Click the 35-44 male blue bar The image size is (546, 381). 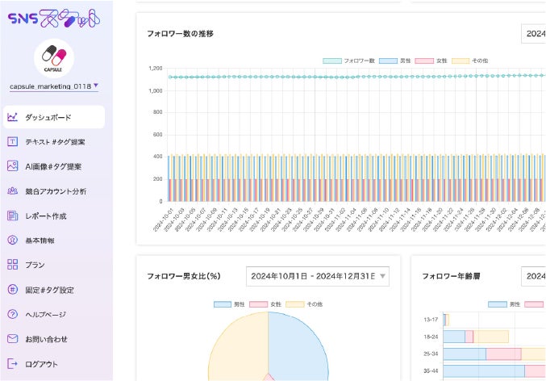[484, 371]
